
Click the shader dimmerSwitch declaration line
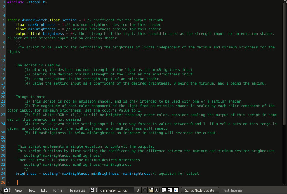point(60,20)
